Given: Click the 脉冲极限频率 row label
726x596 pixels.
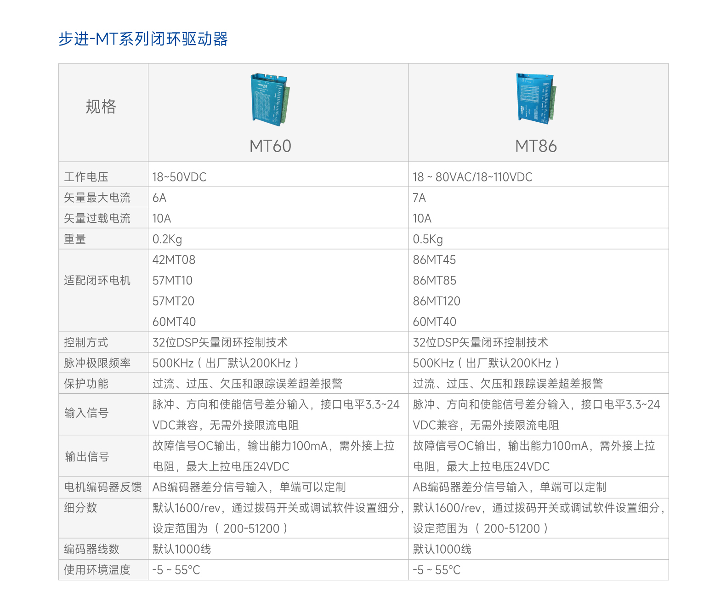Looking at the screenshot, I should click(97, 363).
